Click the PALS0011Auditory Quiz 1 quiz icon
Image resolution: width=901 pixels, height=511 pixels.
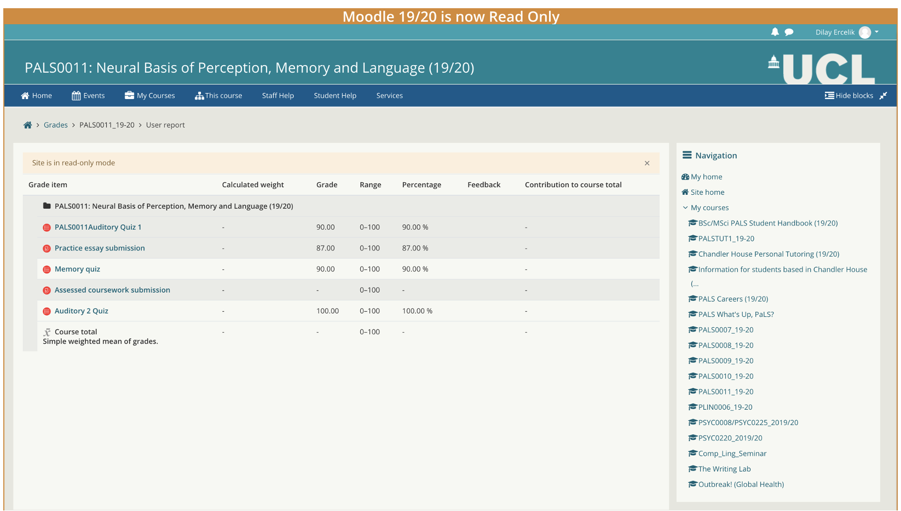(x=47, y=228)
